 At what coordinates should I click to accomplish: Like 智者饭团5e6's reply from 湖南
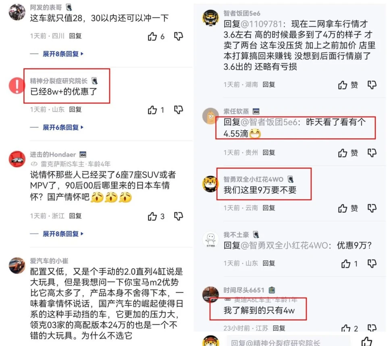343,85
